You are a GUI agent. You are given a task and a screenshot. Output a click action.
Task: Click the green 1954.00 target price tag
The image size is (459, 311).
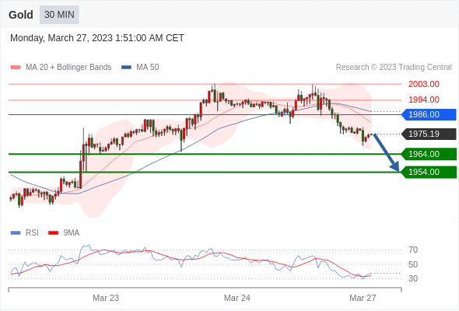tap(429, 172)
